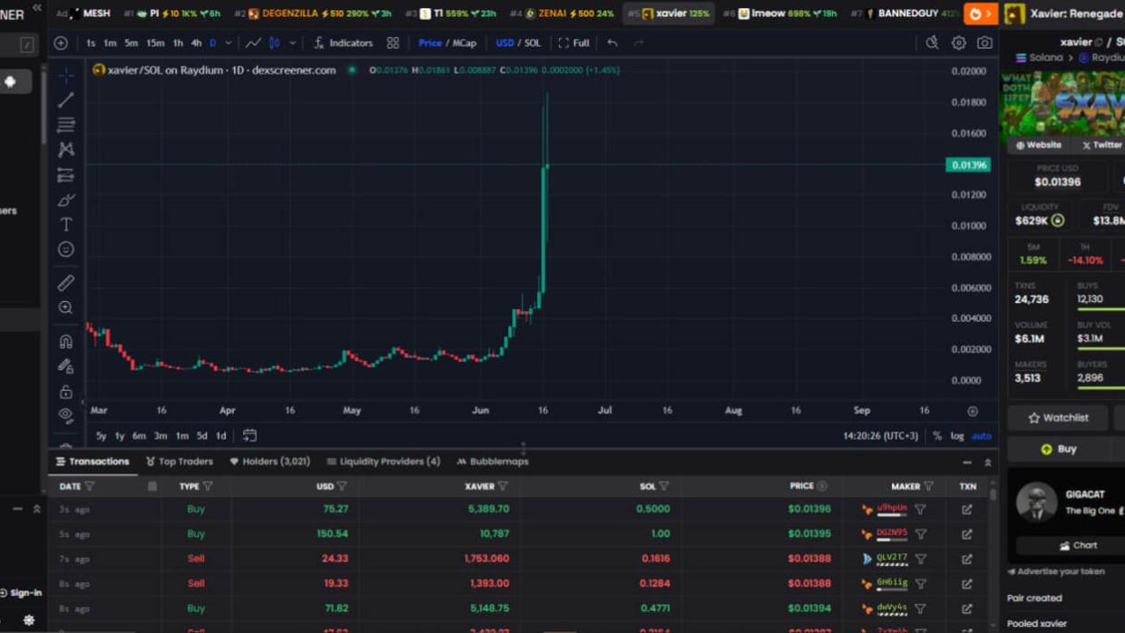Open the Bubblemaps tab
This screenshot has height=633, width=1125.
pyautogui.click(x=493, y=462)
